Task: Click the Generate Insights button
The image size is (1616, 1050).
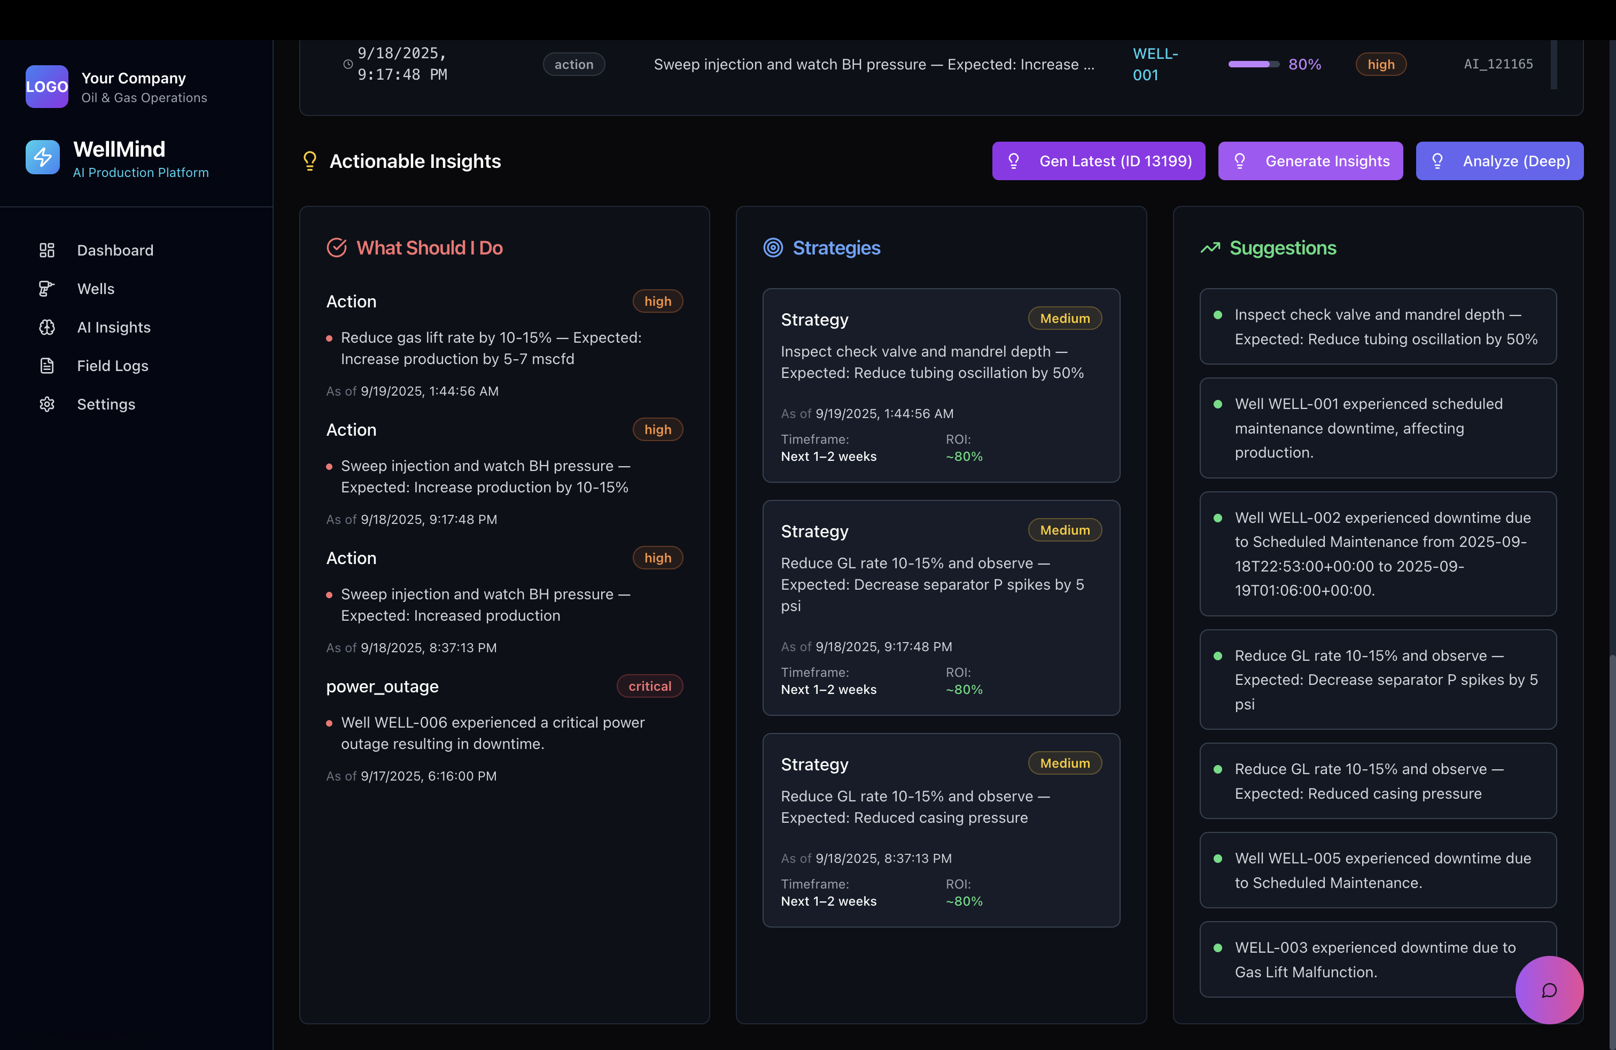Action: (x=1310, y=161)
